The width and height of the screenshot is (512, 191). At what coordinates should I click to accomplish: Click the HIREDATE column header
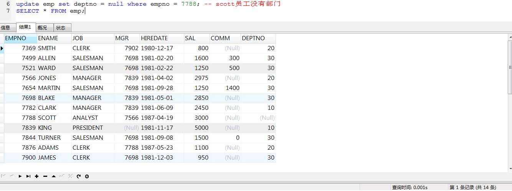pos(162,38)
